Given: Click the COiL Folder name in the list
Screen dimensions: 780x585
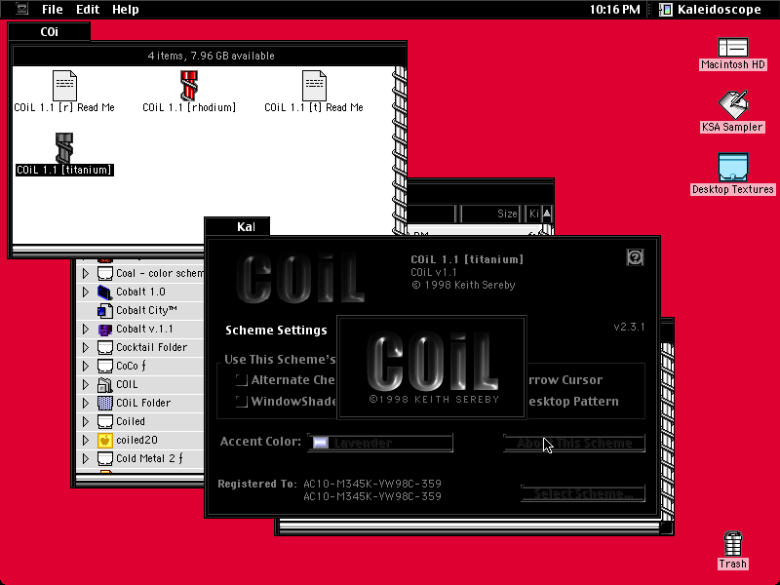Looking at the screenshot, I should 143,403.
